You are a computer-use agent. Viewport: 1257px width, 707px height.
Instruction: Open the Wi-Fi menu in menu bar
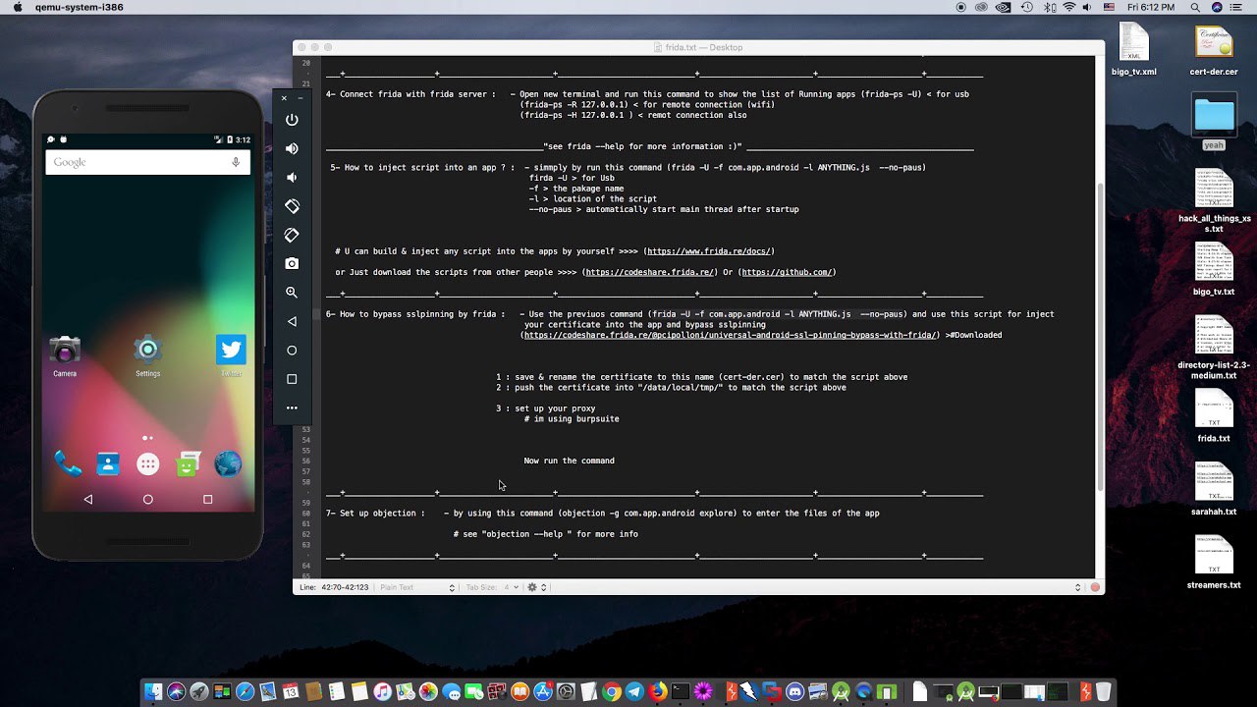tap(1068, 7)
